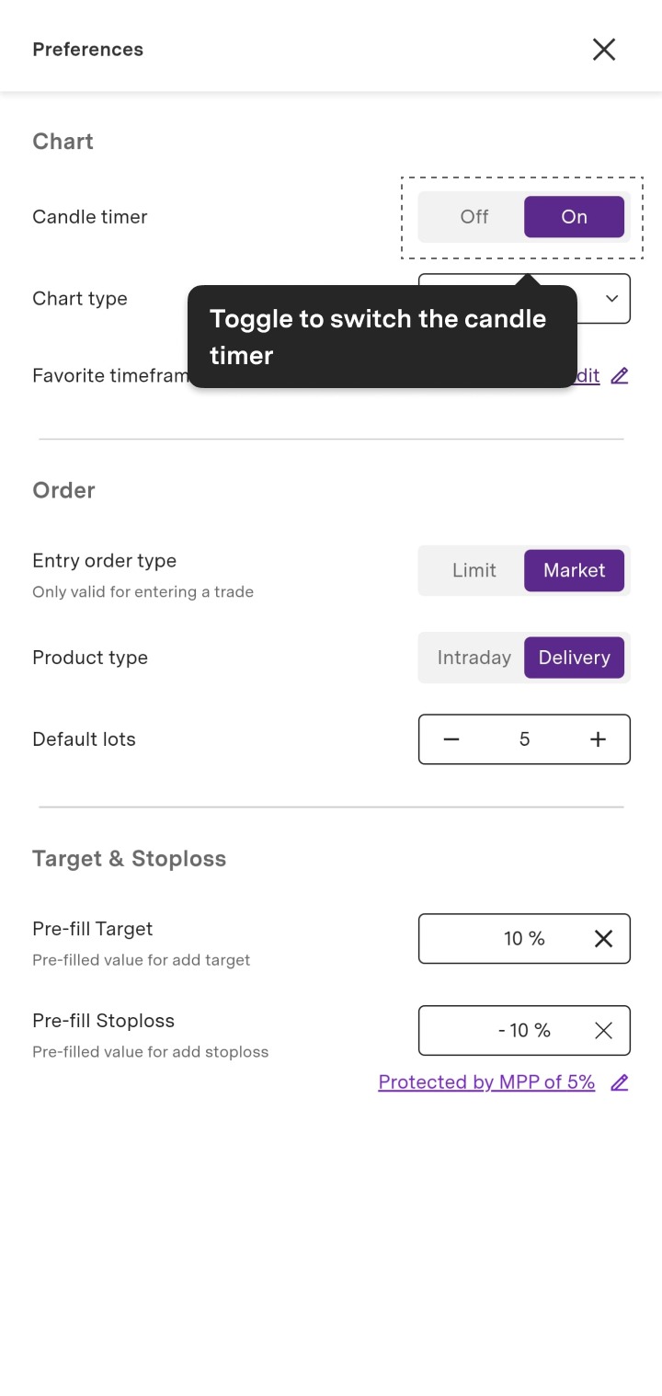Choose Intraday product type
The image size is (662, 1396).
click(474, 658)
